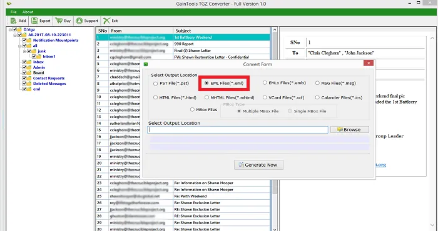Collapse the All-2017-08-10-223011 node
Screen dimensions: 438x231
pos(15,35)
